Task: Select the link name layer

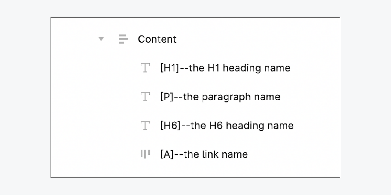Action: [204, 154]
